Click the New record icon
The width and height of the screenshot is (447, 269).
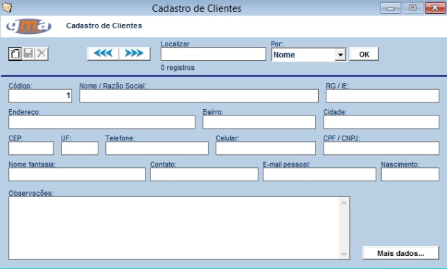click(x=15, y=53)
